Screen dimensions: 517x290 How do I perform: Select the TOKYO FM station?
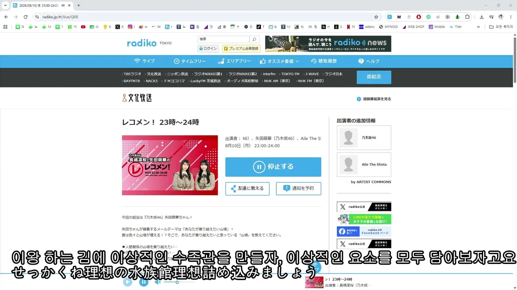click(290, 74)
